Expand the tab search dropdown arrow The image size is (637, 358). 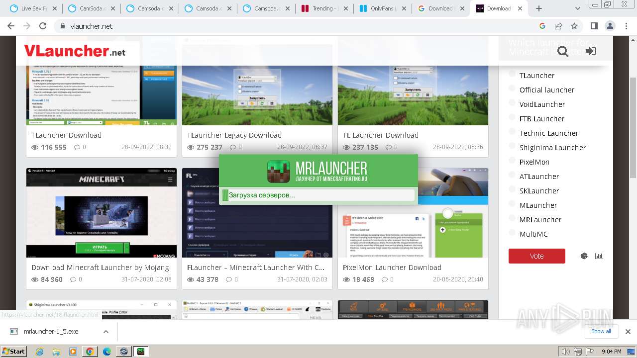coord(578,8)
